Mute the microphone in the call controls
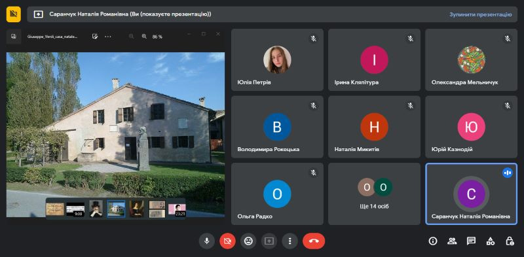Viewport: 524px width, 257px height. point(206,241)
